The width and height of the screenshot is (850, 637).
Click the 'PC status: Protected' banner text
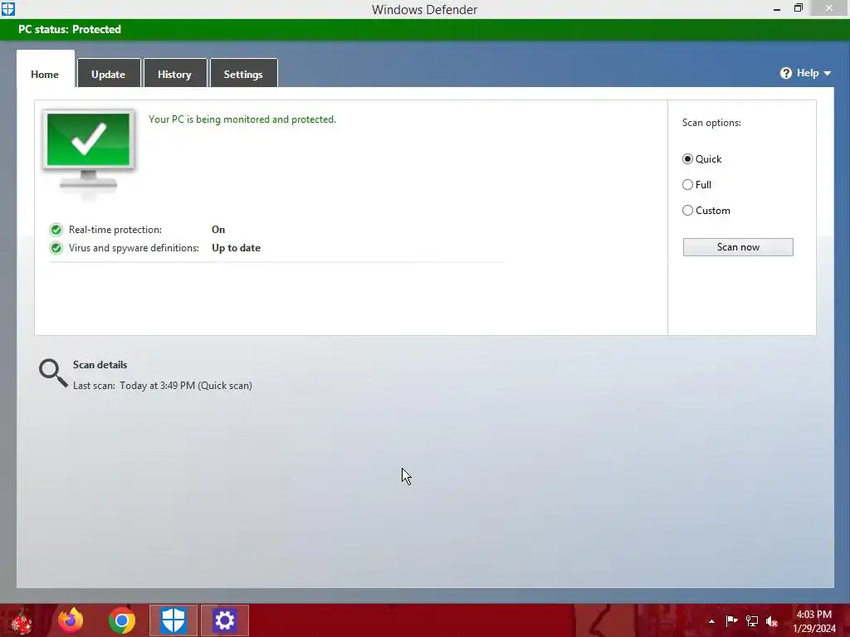click(70, 29)
